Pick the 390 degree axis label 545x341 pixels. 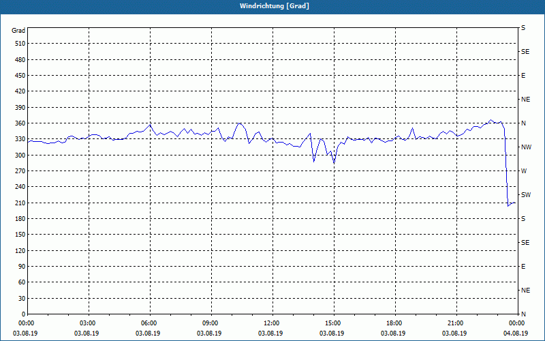click(20, 107)
